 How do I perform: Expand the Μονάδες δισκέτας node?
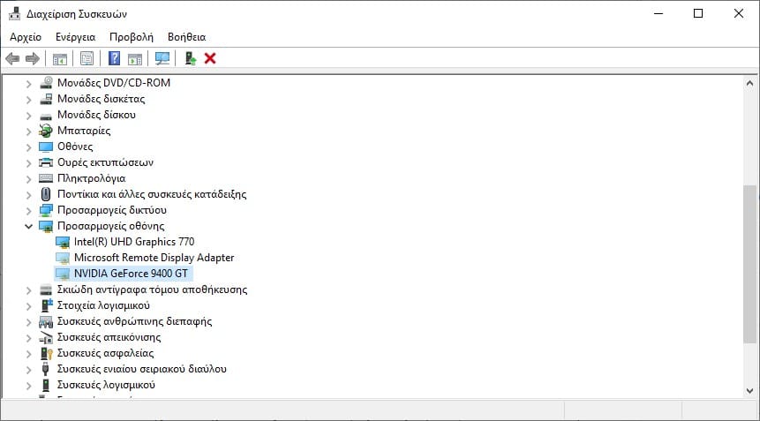[28, 100]
